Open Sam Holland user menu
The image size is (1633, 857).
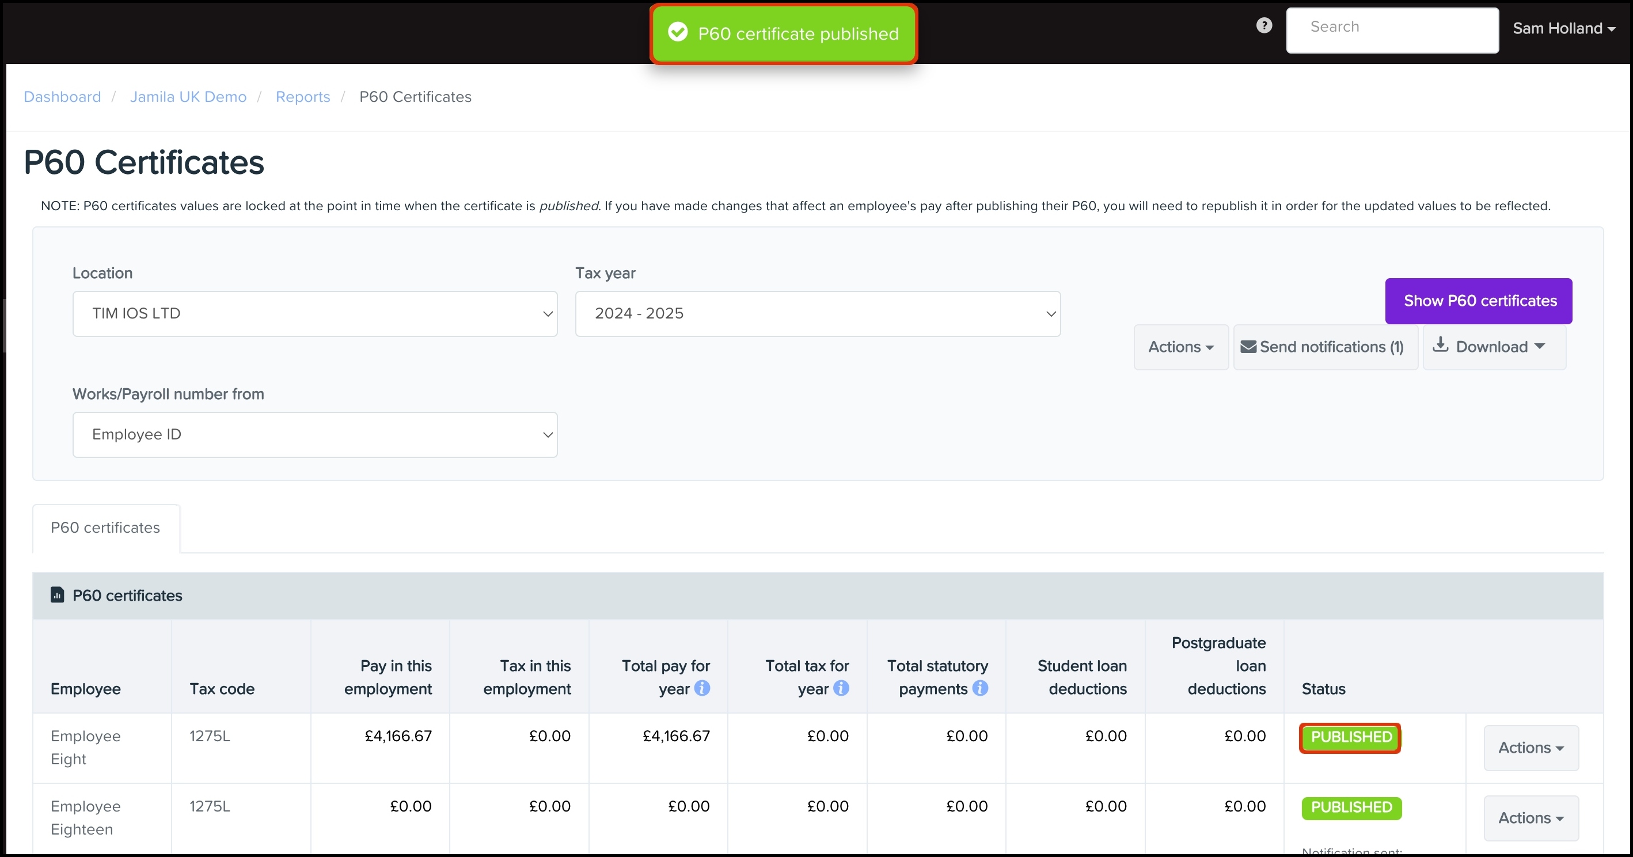(1563, 29)
